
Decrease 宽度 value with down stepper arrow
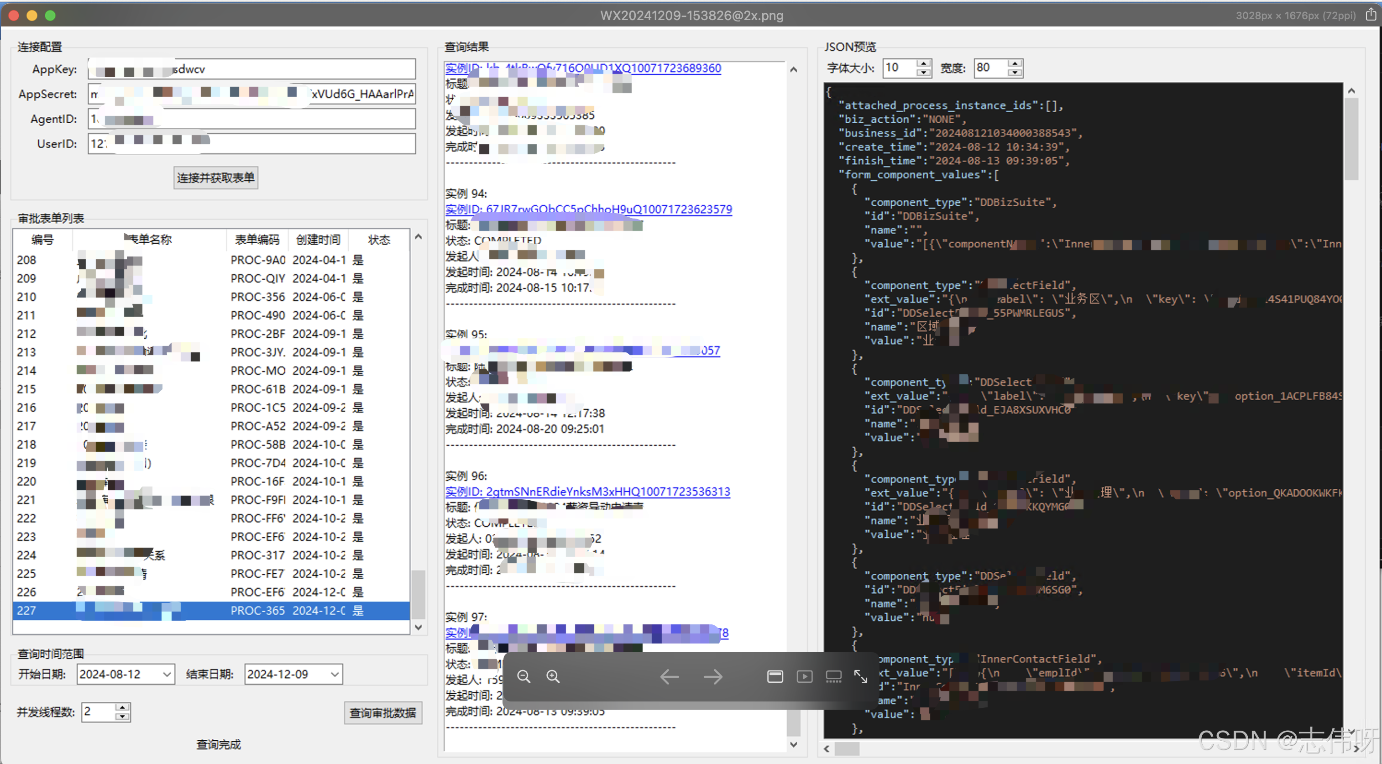click(x=1014, y=73)
